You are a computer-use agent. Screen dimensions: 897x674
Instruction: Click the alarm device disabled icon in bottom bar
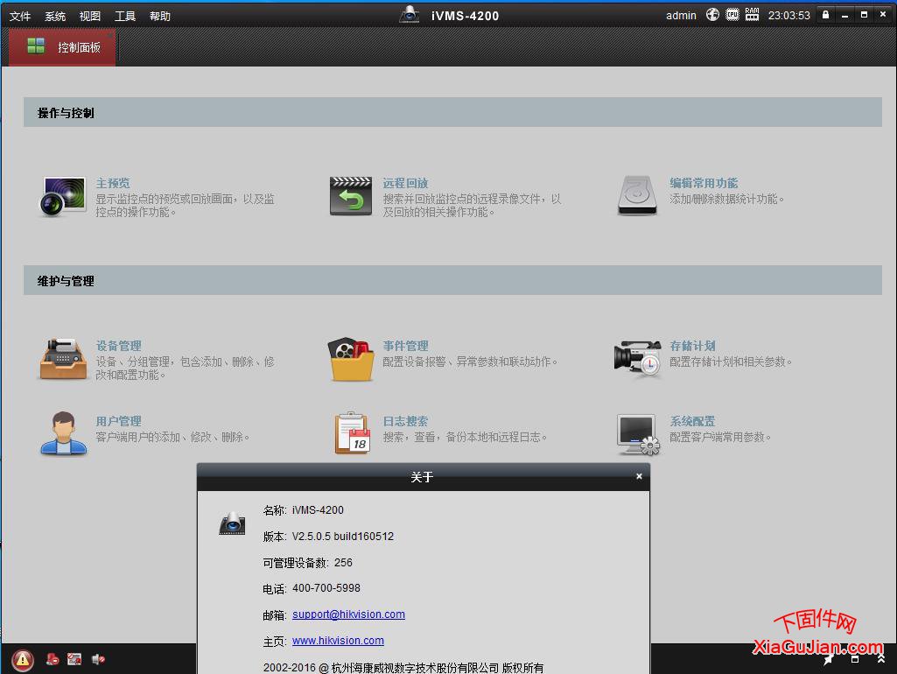(x=53, y=659)
